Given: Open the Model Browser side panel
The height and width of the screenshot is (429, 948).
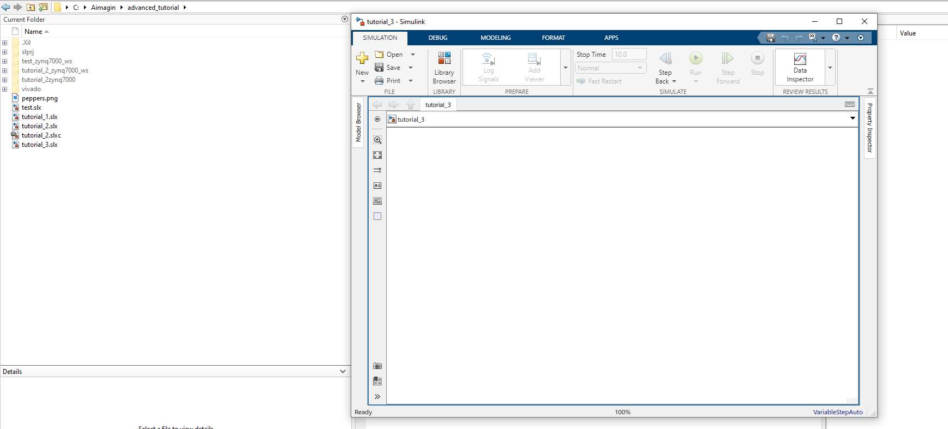Looking at the screenshot, I should [x=358, y=122].
